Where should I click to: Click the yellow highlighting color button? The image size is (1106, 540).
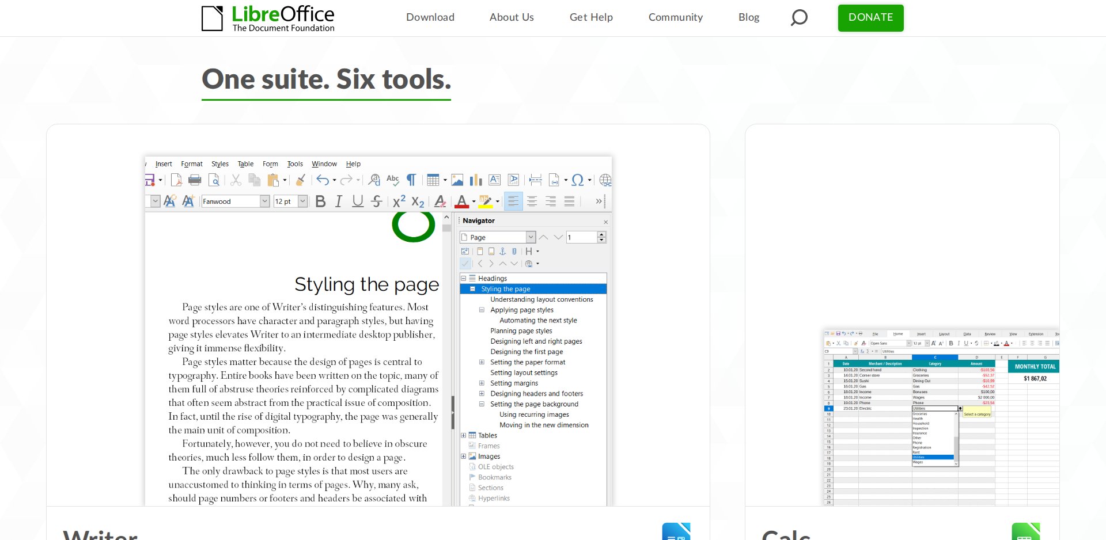(486, 201)
